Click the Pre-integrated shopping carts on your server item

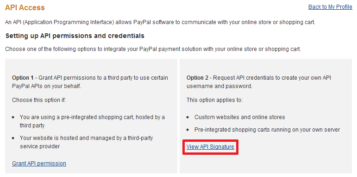click(x=267, y=130)
